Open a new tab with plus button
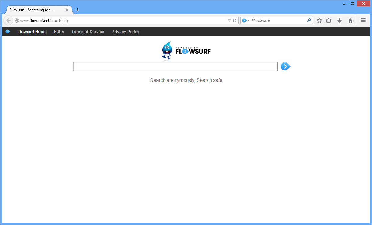Screen dimensions: 372x225 (77, 10)
